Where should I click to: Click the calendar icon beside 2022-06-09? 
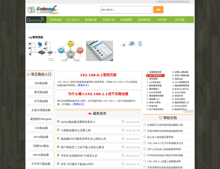pyautogui.click(x=123, y=122)
